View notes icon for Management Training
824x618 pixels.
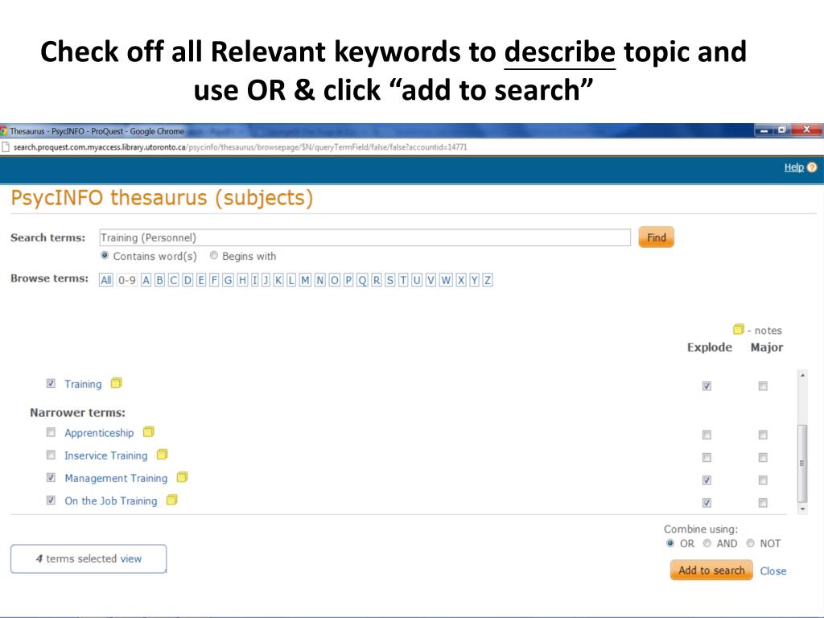[x=182, y=477]
